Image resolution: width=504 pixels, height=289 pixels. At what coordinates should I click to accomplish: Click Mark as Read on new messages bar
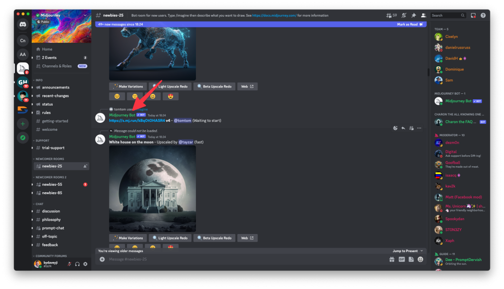point(410,25)
